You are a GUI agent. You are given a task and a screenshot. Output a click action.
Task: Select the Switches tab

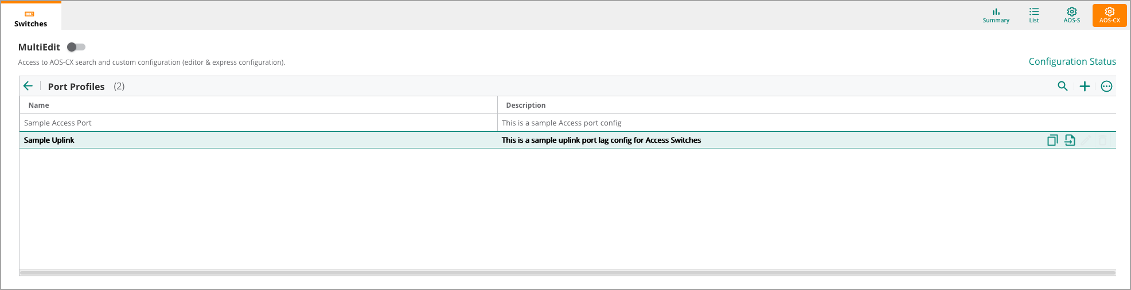point(30,15)
